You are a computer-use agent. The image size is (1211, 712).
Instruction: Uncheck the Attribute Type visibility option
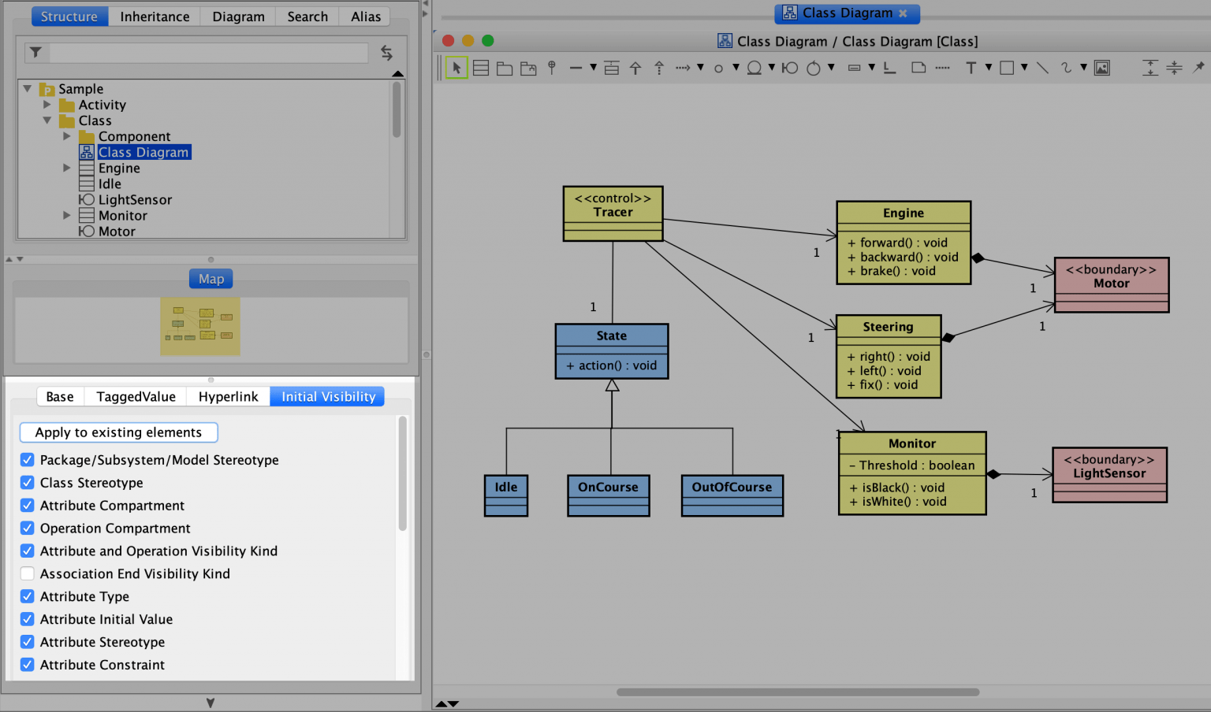click(27, 596)
